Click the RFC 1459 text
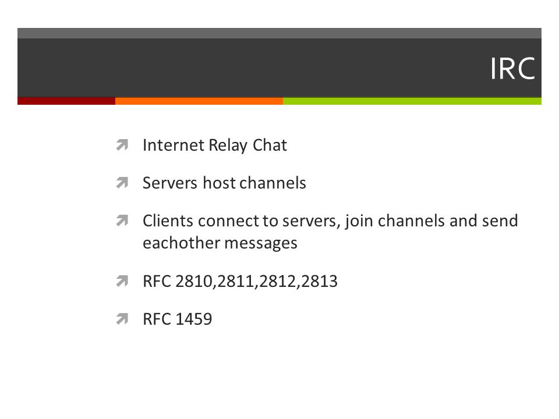The width and height of the screenshot is (559, 419). point(177,319)
